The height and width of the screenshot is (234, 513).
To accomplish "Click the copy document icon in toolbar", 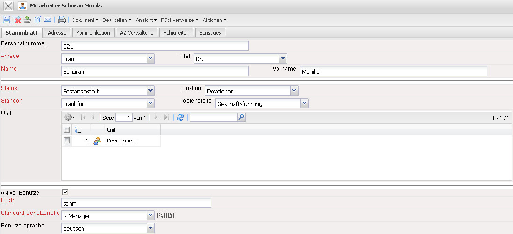I will coord(37,20).
